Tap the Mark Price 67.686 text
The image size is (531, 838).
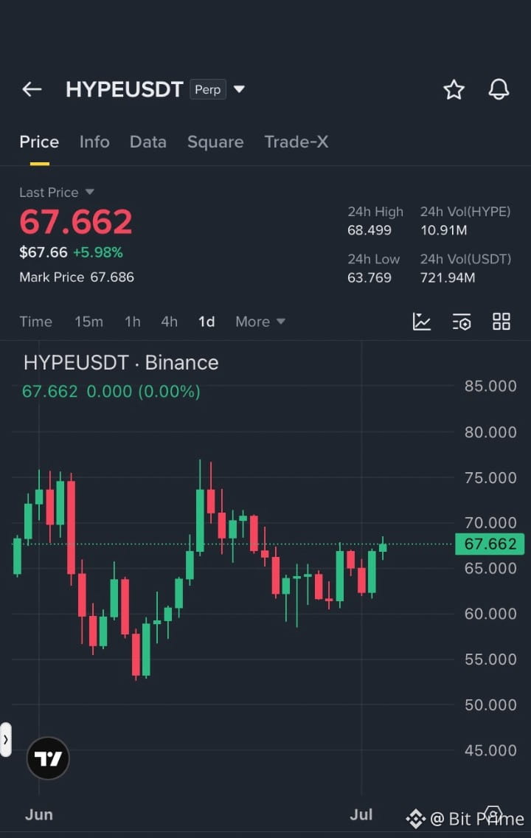tap(77, 277)
